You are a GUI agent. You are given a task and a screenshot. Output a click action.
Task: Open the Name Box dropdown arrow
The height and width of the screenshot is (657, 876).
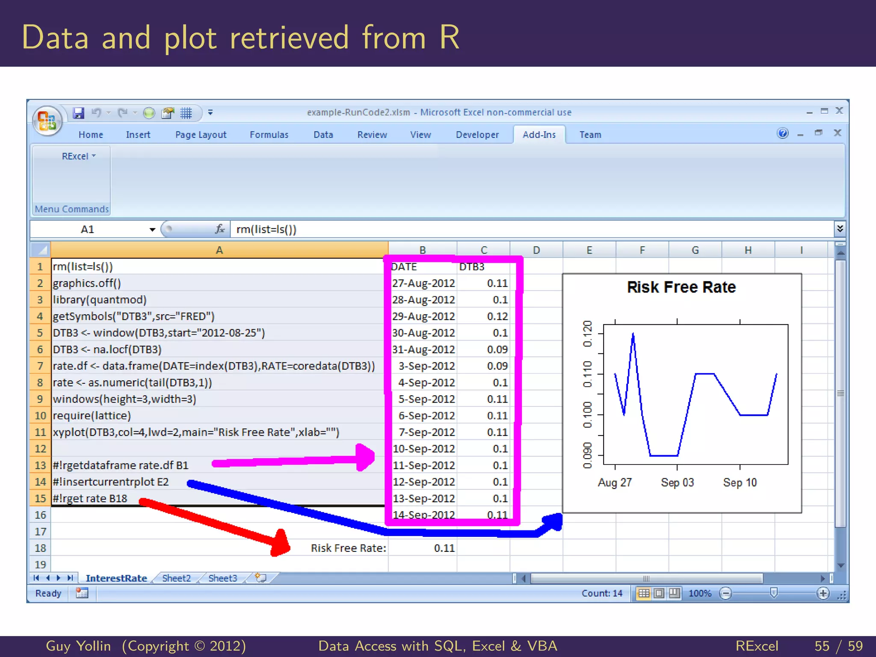[x=152, y=230]
